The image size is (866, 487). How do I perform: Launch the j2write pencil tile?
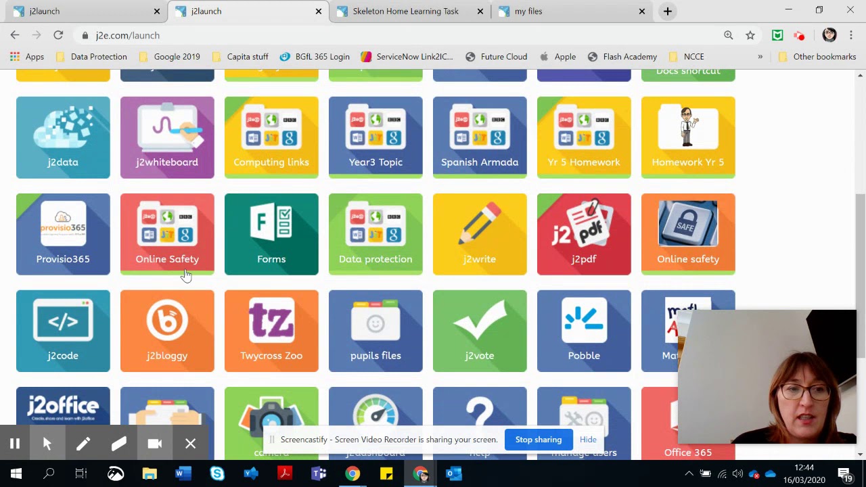point(480,234)
